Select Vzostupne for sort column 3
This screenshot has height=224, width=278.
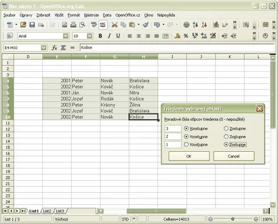tap(186, 128)
